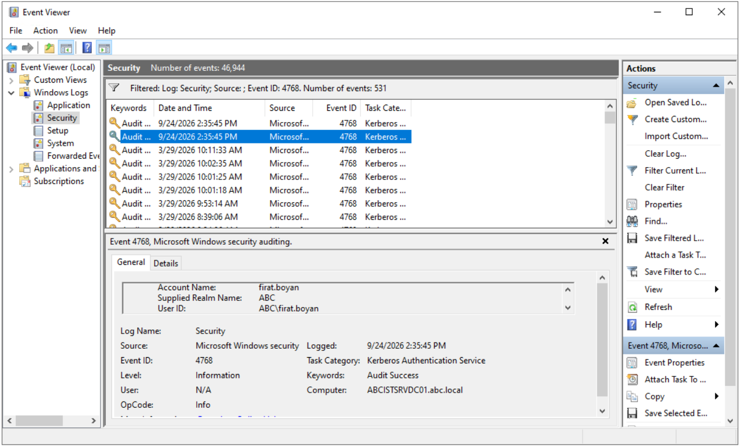Open the Help menu in the menu bar
740x446 pixels.
pyautogui.click(x=106, y=30)
